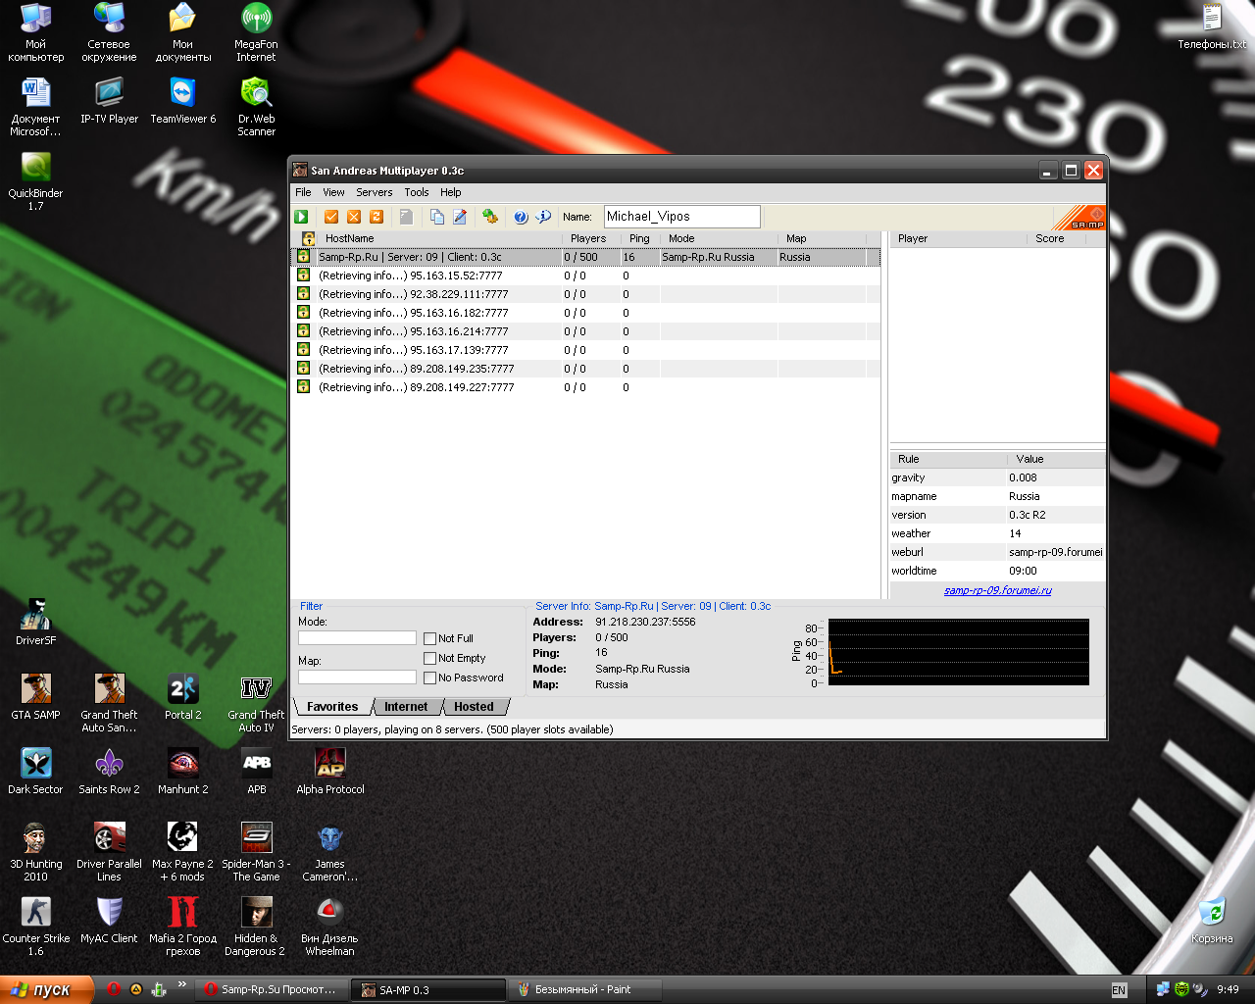Open the File menu
Viewport: 1255px width, 1004px height.
pos(303,192)
